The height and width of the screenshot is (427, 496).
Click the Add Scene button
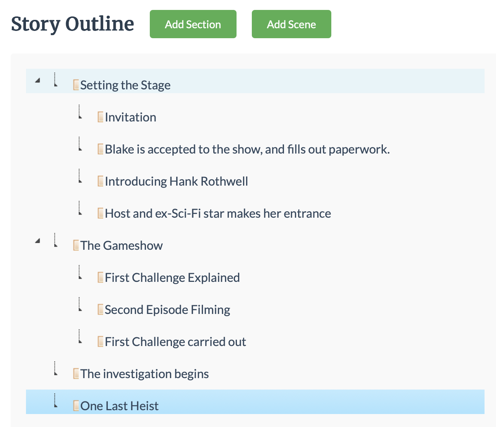tap(291, 24)
